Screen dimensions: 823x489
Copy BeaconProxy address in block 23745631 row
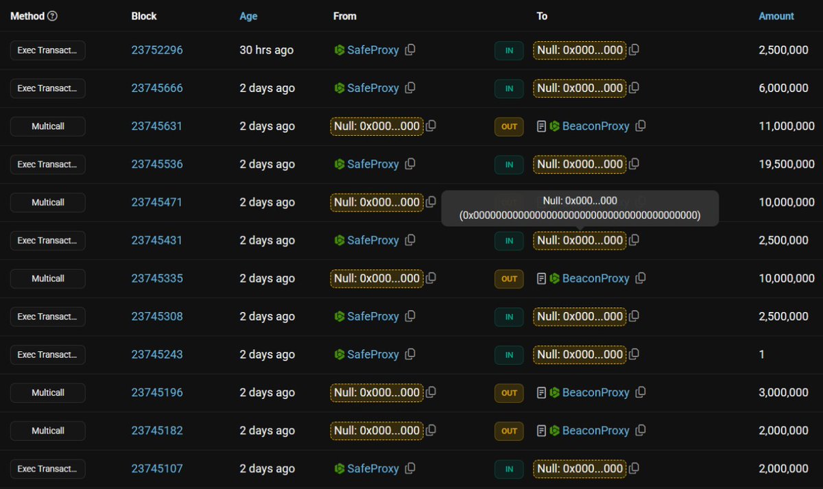point(641,126)
